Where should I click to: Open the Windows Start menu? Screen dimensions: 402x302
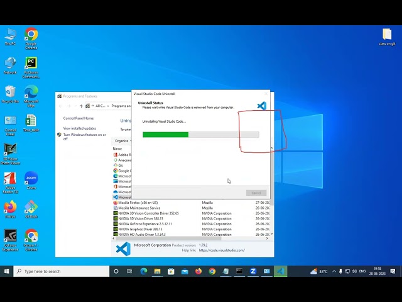[7, 271]
